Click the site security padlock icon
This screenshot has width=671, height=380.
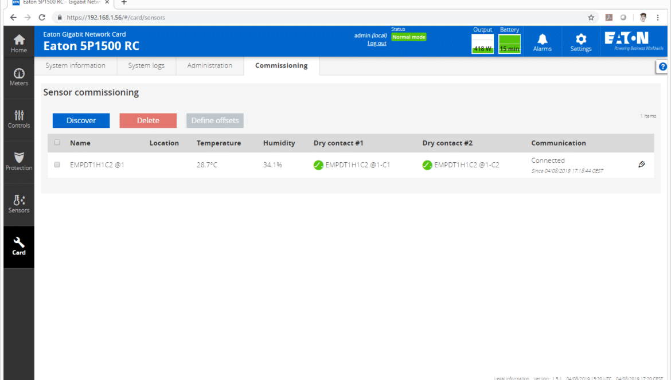click(x=60, y=18)
